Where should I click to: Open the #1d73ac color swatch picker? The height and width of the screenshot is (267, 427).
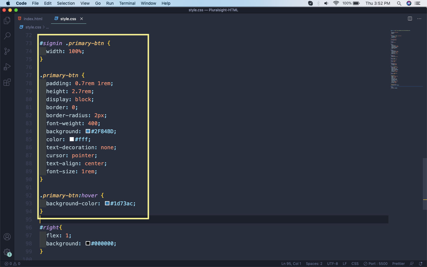click(107, 203)
